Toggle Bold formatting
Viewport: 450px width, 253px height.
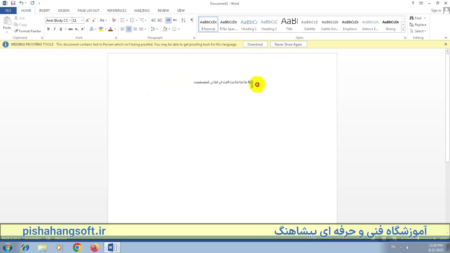tap(48, 29)
